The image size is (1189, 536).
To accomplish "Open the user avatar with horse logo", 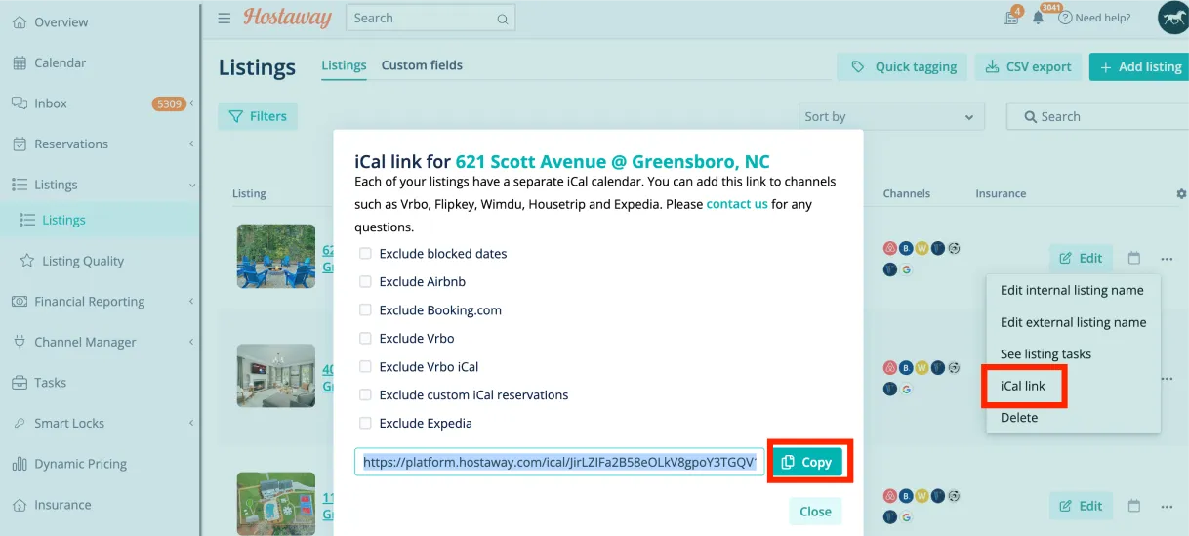I will click(x=1172, y=18).
